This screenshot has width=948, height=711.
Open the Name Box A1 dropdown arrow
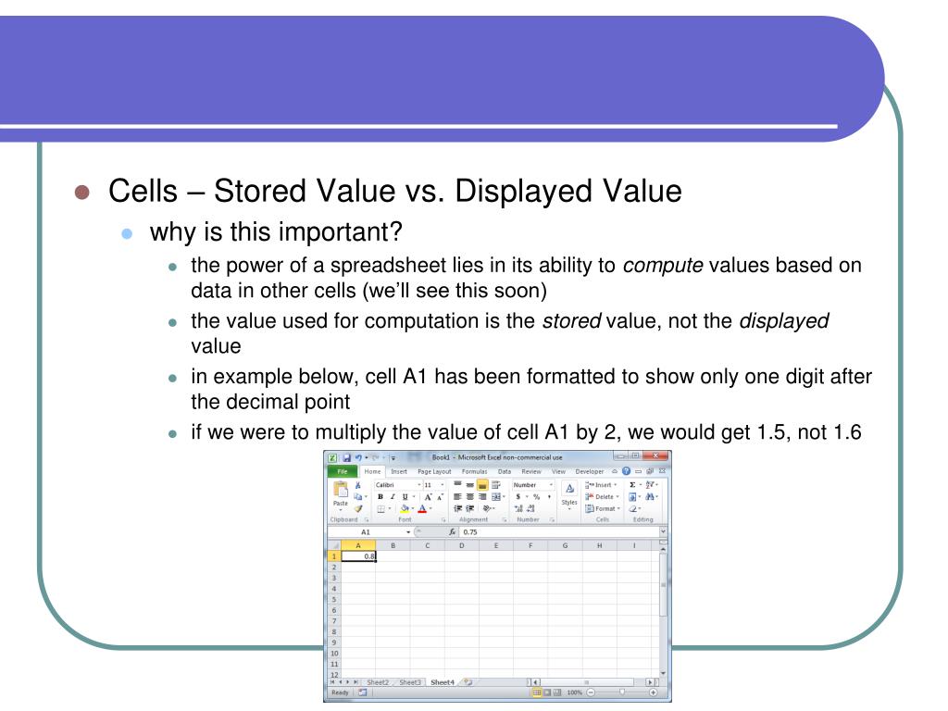pyautogui.click(x=408, y=532)
